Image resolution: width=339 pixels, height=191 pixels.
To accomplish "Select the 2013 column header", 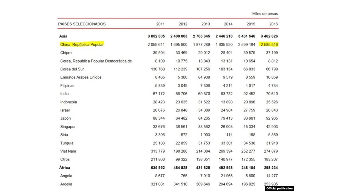I will (x=206, y=24).
